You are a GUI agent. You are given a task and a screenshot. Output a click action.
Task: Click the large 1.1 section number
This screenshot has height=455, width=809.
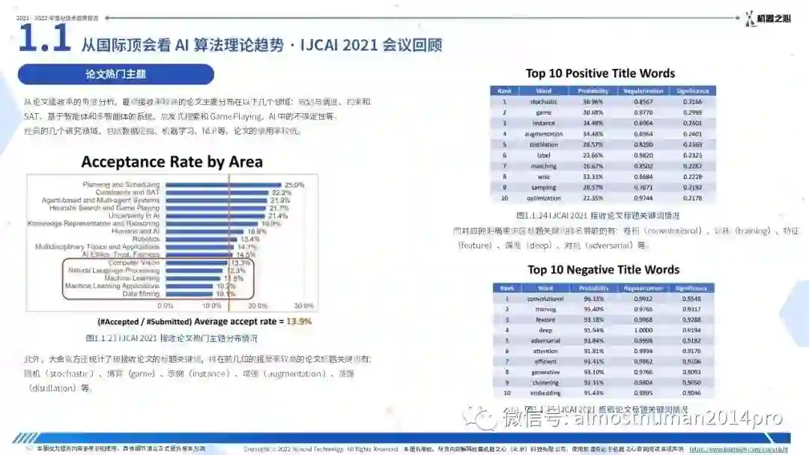click(44, 38)
